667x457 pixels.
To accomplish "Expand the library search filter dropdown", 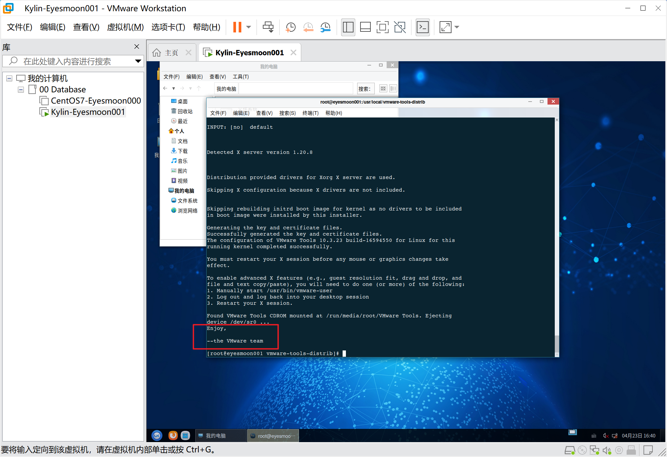I will coord(138,61).
